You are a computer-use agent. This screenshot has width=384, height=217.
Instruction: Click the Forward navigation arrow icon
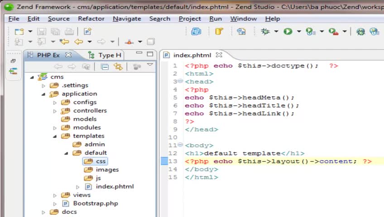point(101,42)
